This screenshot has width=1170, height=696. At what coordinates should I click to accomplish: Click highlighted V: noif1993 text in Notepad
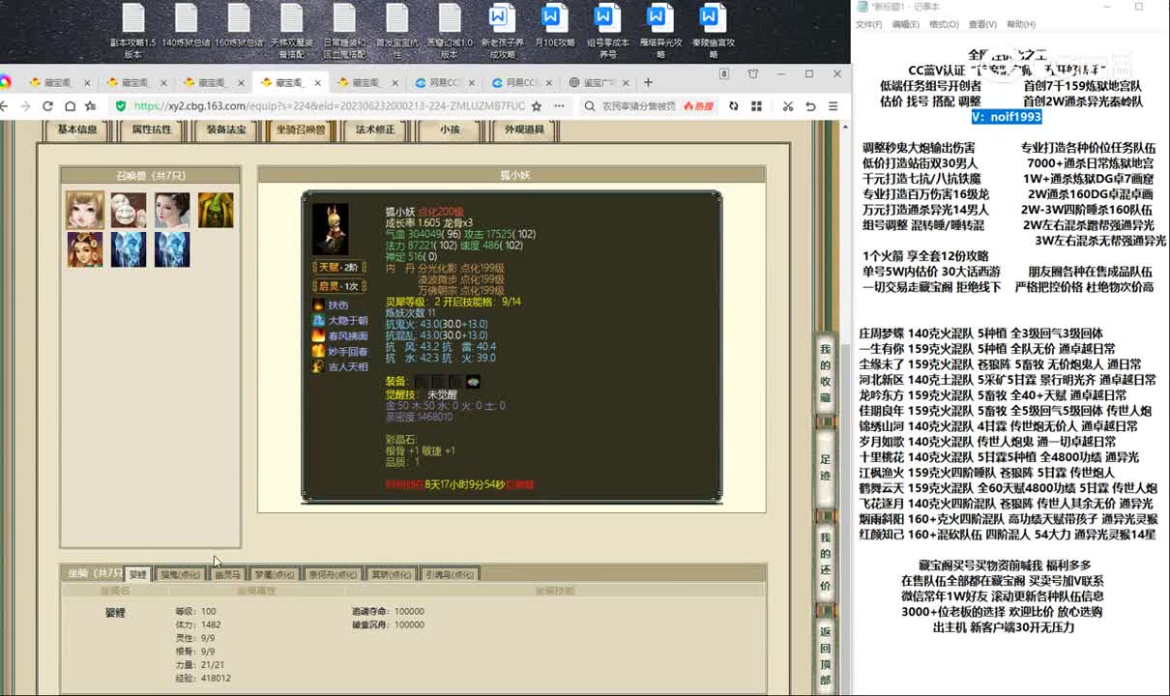point(1007,116)
